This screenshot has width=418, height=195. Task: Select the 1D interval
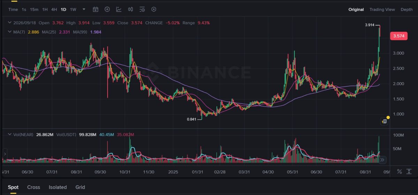point(63,9)
